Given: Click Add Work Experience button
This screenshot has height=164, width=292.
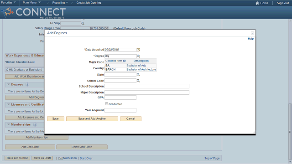Looking at the screenshot, I should pyautogui.click(x=25, y=77).
